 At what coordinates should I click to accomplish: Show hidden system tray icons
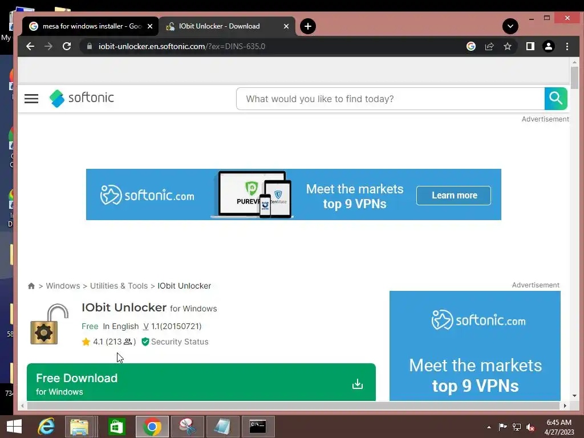[x=489, y=427]
